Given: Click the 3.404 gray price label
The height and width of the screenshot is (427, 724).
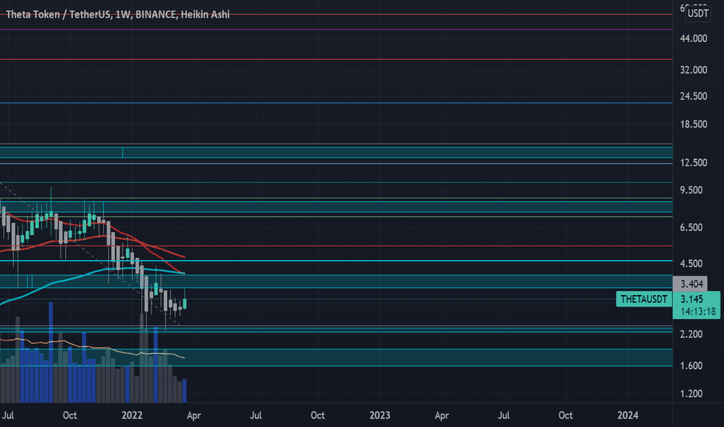Looking at the screenshot, I should click(691, 284).
